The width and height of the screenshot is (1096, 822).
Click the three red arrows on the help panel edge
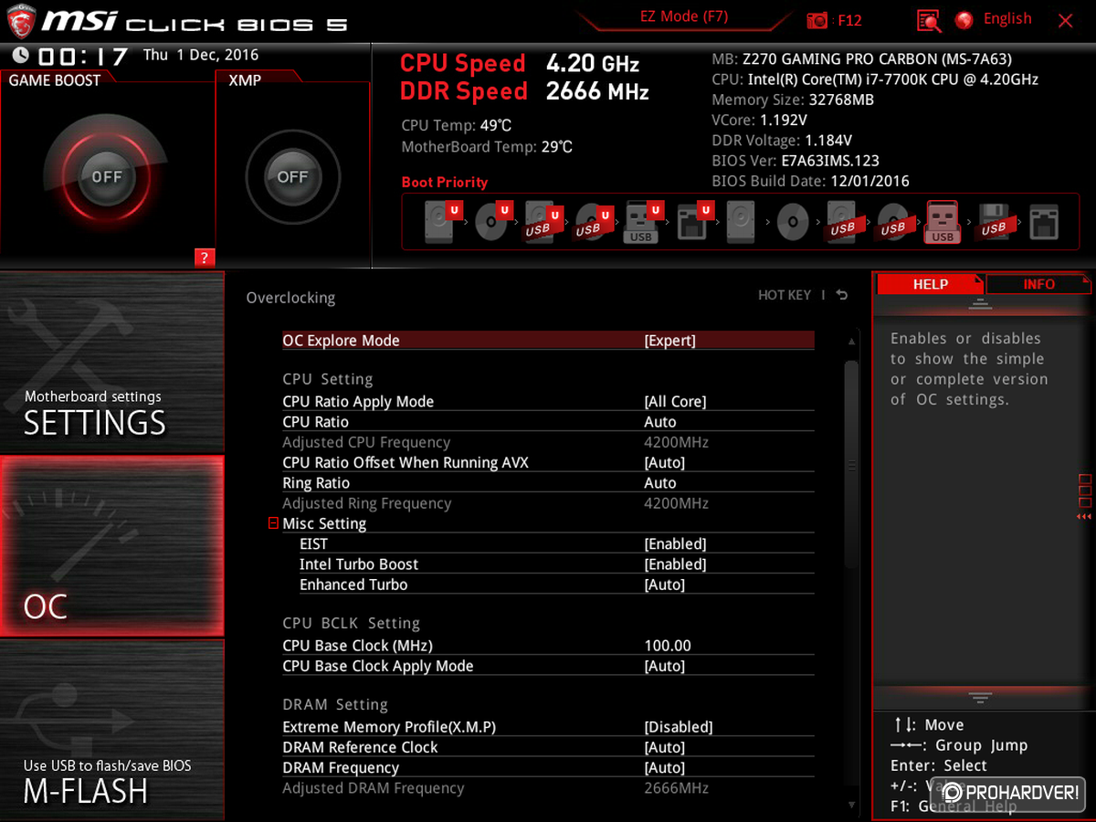click(x=1084, y=517)
